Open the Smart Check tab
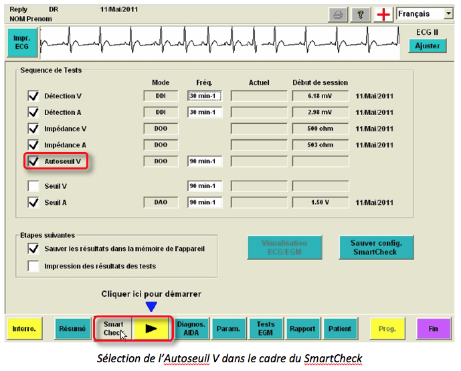Screen dimensions: 461x371 113,329
